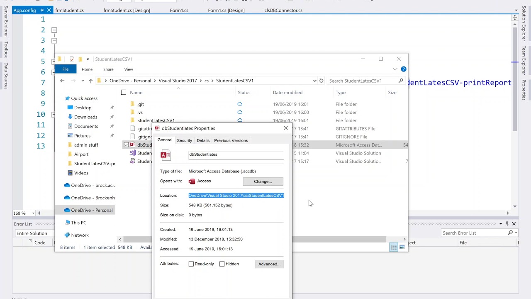Open Explorer help question mark icon
The image size is (531, 299).
tap(403, 69)
